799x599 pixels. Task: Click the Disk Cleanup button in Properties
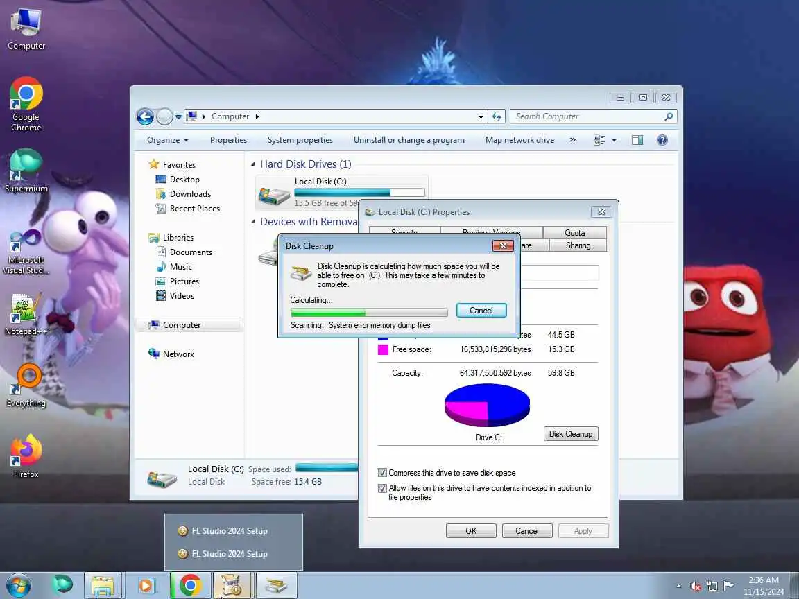tap(571, 434)
